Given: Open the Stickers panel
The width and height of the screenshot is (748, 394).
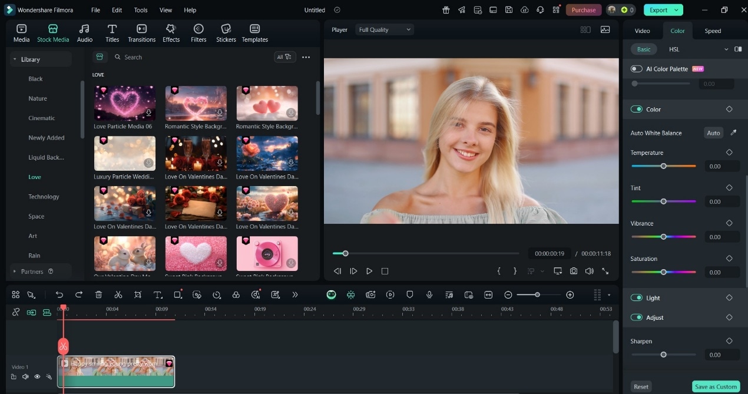Looking at the screenshot, I should (x=226, y=33).
